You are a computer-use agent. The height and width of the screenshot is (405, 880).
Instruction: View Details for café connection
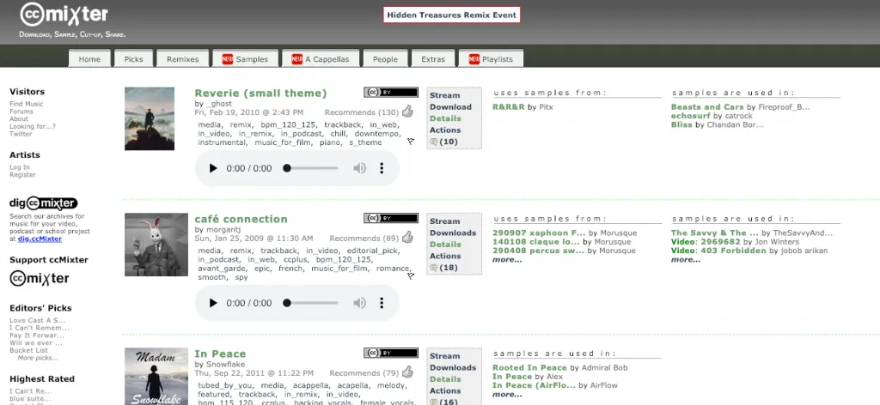point(445,245)
